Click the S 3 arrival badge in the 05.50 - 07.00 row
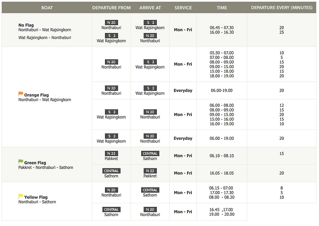The image size is (319, 226). click(150, 62)
